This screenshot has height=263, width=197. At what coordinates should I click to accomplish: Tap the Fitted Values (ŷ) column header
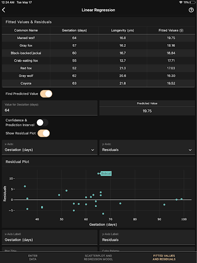[x=171, y=30]
